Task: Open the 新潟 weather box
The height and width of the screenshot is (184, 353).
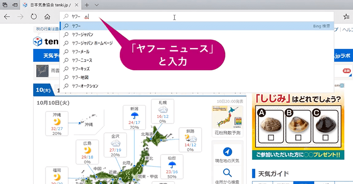Action: point(134,118)
